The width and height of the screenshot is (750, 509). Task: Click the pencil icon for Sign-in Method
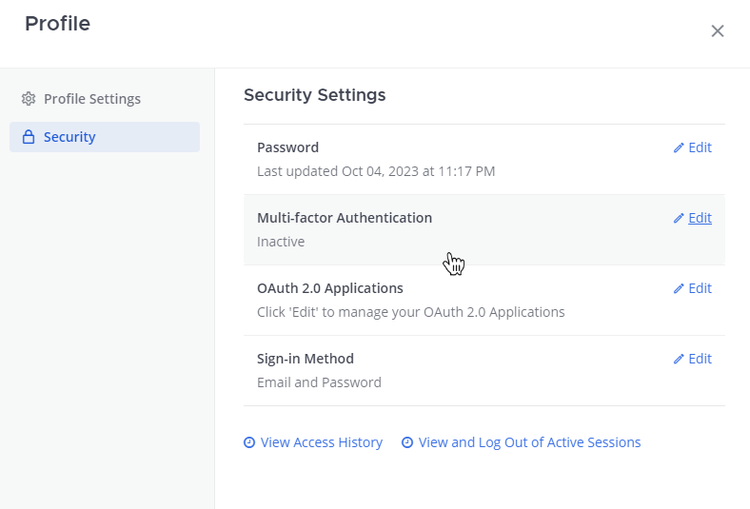(679, 359)
